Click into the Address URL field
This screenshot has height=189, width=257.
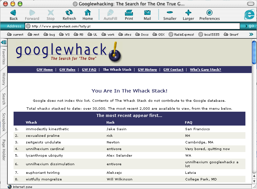click(x=132, y=26)
